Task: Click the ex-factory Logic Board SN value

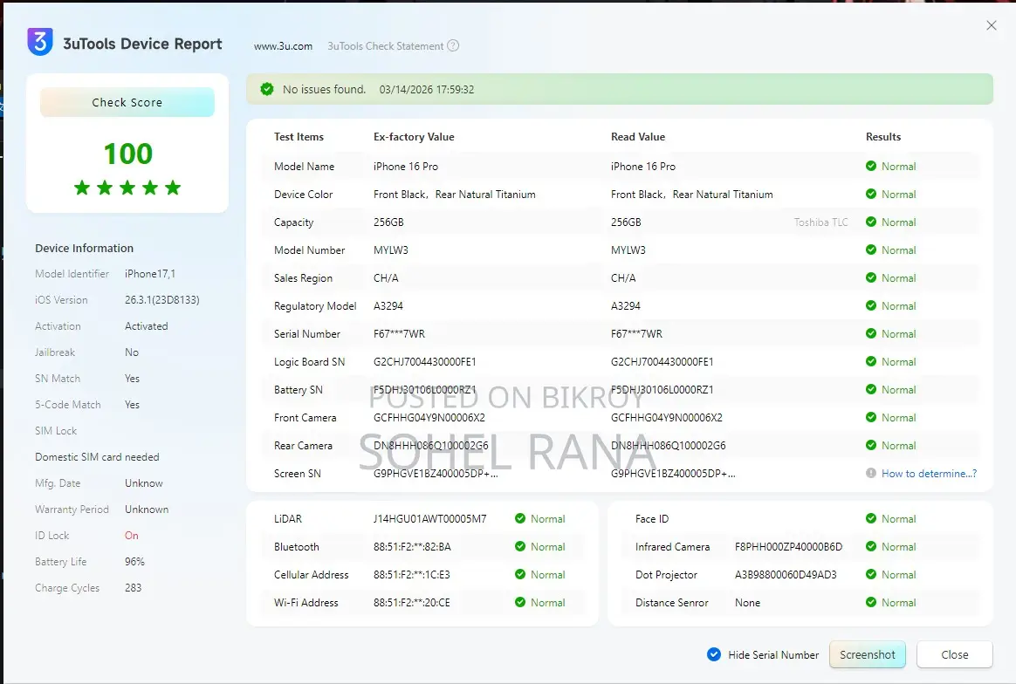Action: point(424,361)
